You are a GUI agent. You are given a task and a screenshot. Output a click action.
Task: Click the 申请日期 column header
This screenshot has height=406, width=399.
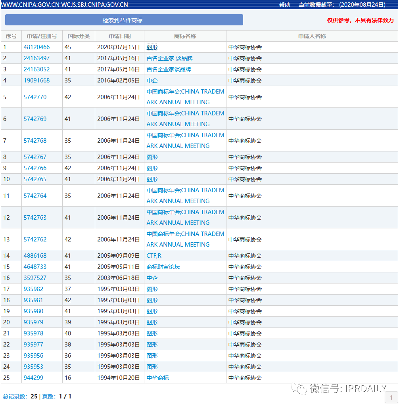coord(119,36)
